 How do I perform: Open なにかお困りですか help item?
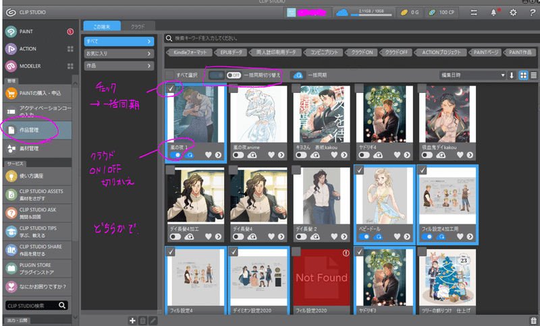point(37,286)
